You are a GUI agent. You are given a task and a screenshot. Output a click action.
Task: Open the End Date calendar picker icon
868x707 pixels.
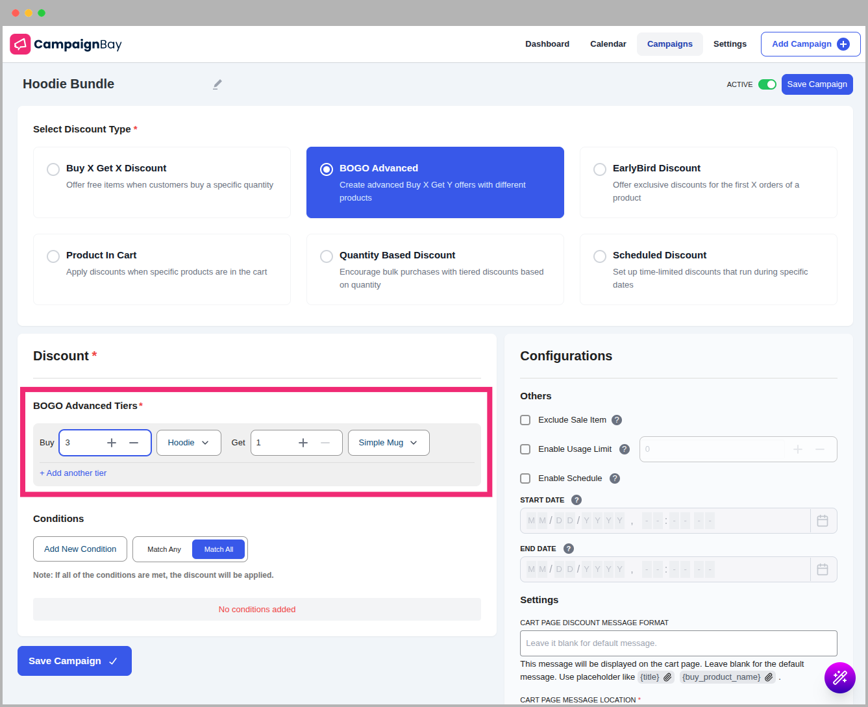tap(823, 569)
